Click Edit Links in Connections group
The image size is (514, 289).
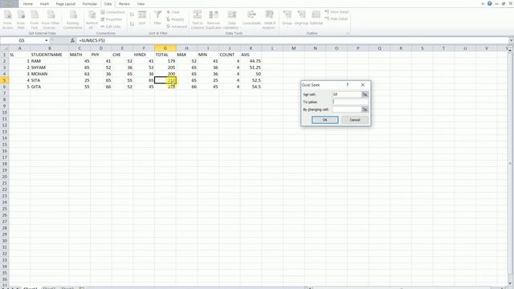tap(111, 26)
